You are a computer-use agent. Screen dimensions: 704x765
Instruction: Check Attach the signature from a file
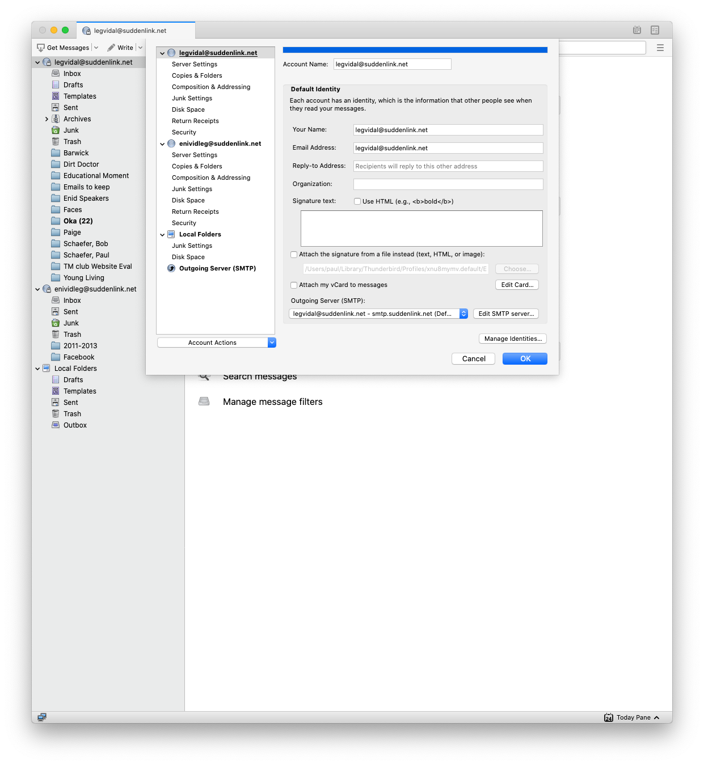click(x=294, y=255)
